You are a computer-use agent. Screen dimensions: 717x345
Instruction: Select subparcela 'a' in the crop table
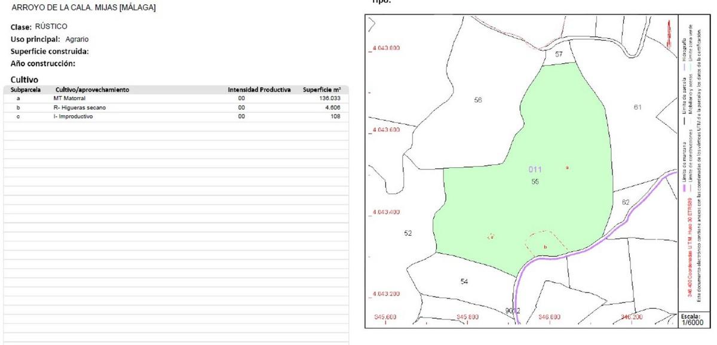(x=19, y=98)
